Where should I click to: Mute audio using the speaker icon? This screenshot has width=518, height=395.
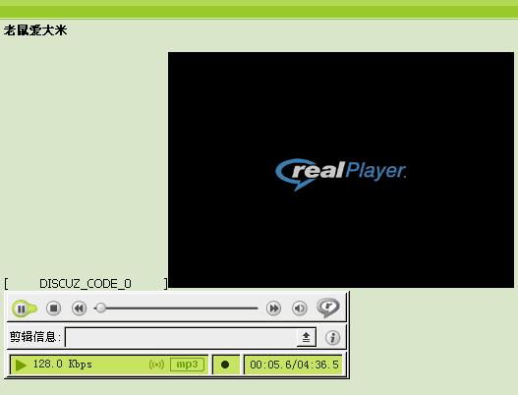coord(300,309)
